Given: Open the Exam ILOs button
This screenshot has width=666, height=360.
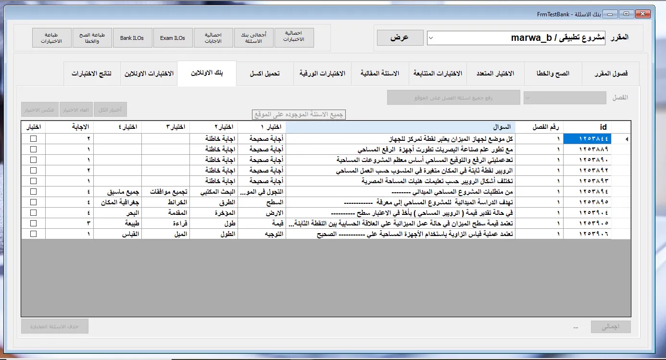Looking at the screenshot, I should [173, 38].
